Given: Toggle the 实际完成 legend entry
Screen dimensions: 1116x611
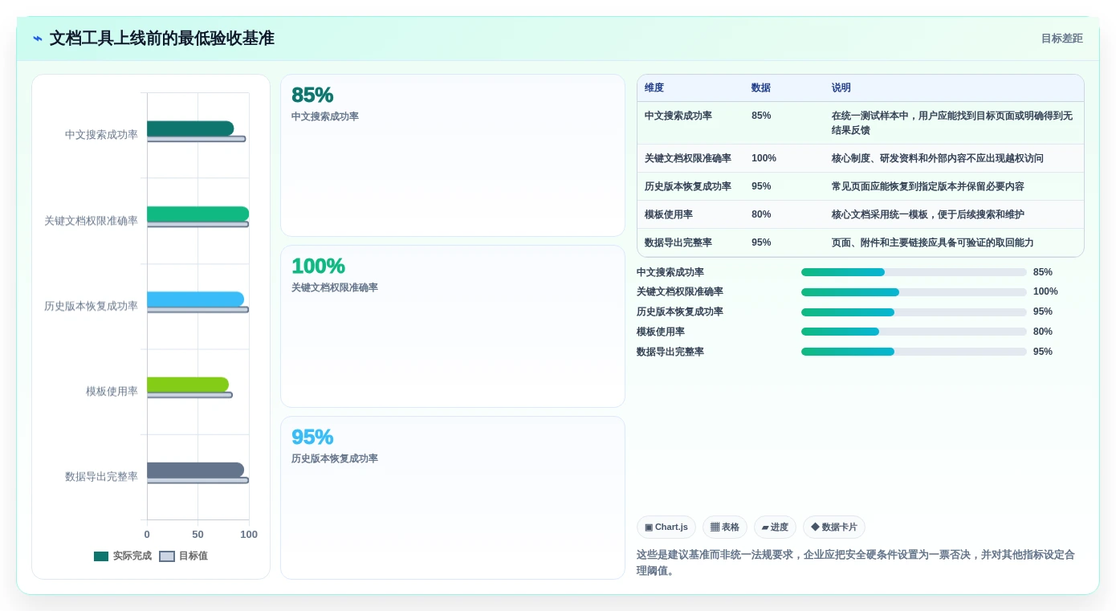Looking at the screenshot, I should [x=123, y=556].
